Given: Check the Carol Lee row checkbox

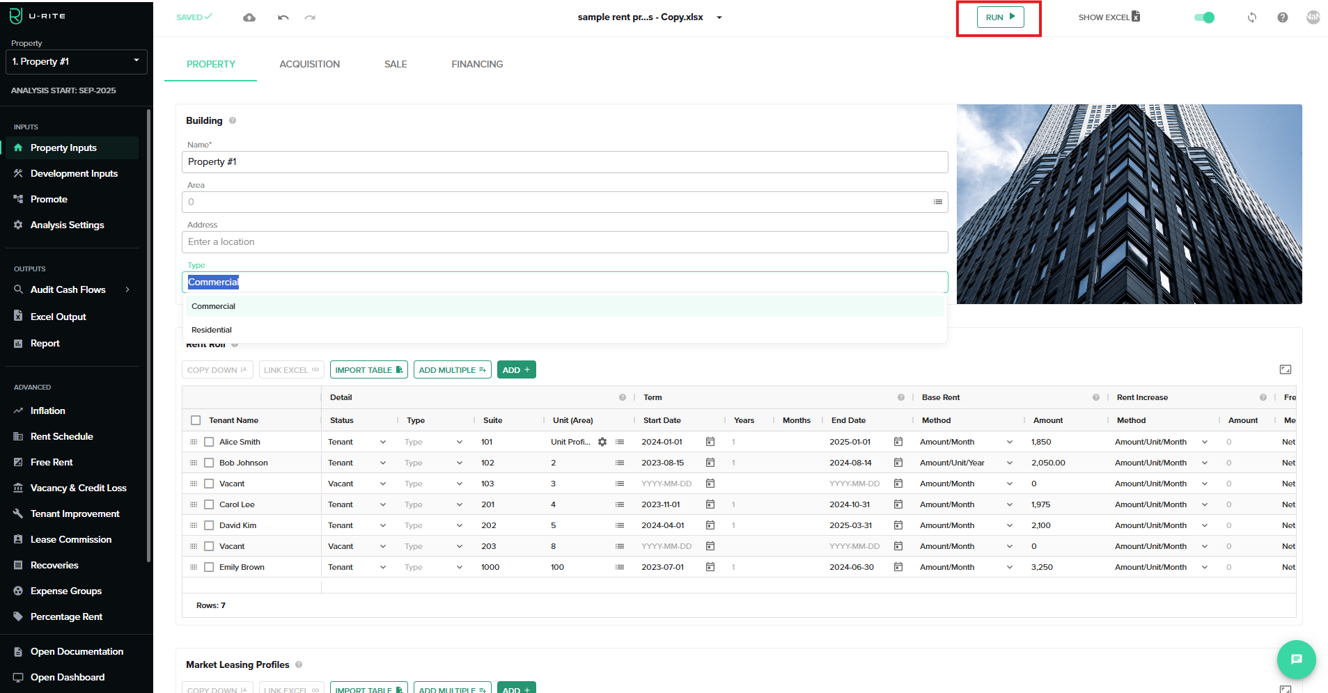Looking at the screenshot, I should (209, 504).
